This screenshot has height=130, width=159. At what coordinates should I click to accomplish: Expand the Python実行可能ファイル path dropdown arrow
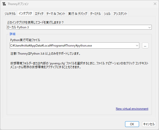click(x=137, y=45)
